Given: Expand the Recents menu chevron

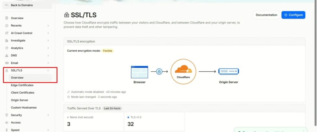Looking at the screenshot, I should 48,26.
